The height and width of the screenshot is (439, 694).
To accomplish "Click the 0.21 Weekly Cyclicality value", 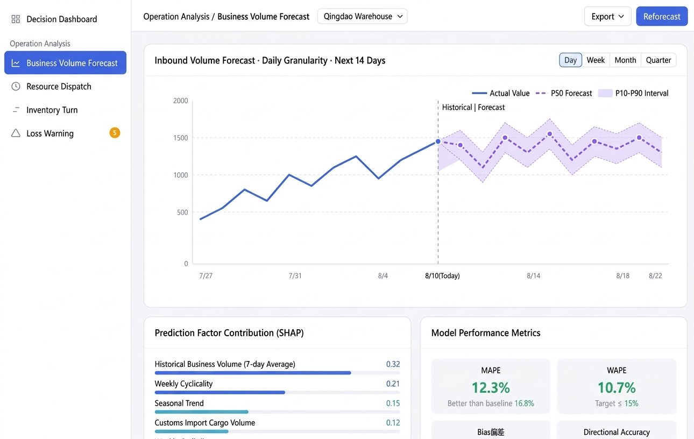I will [x=393, y=384].
